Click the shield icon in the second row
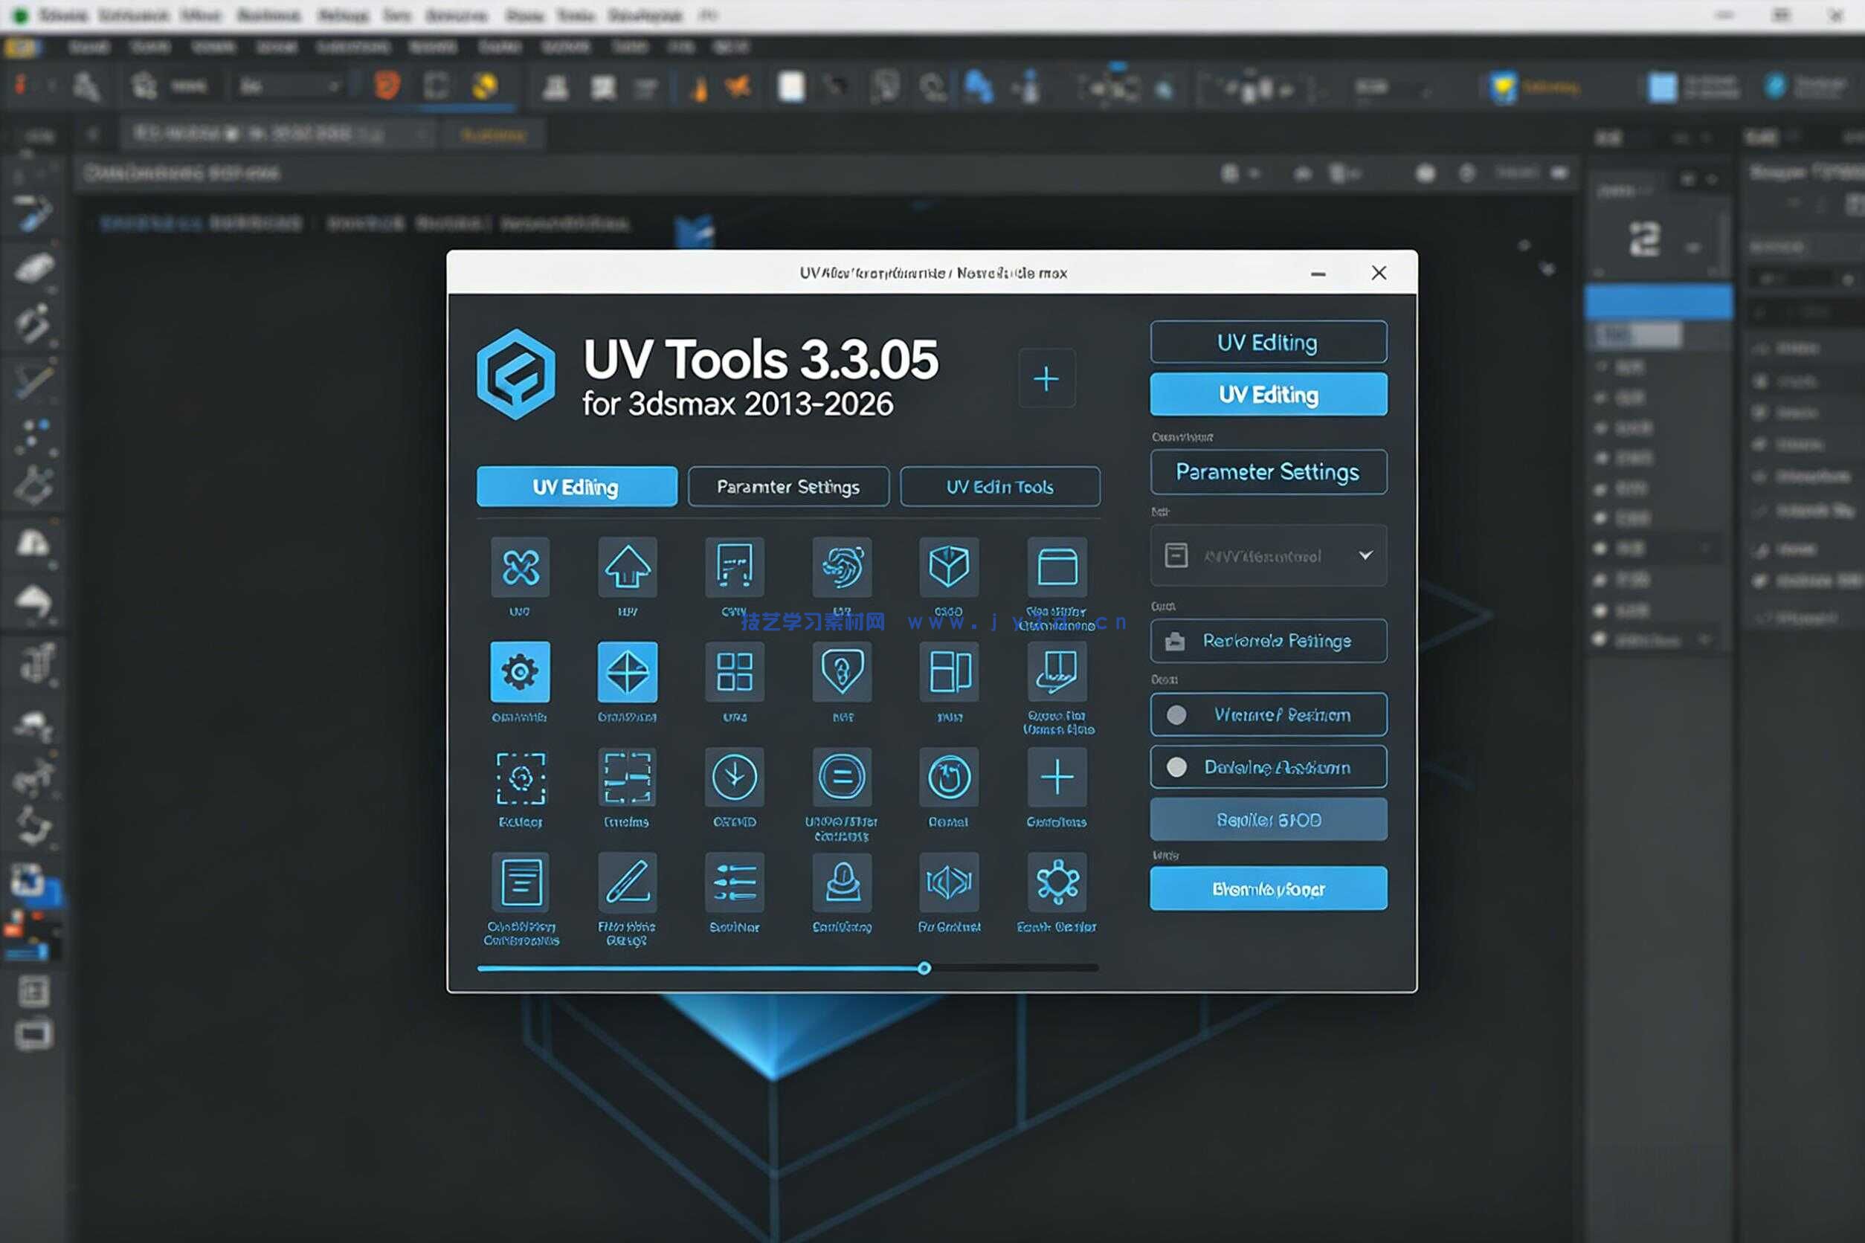 [842, 672]
